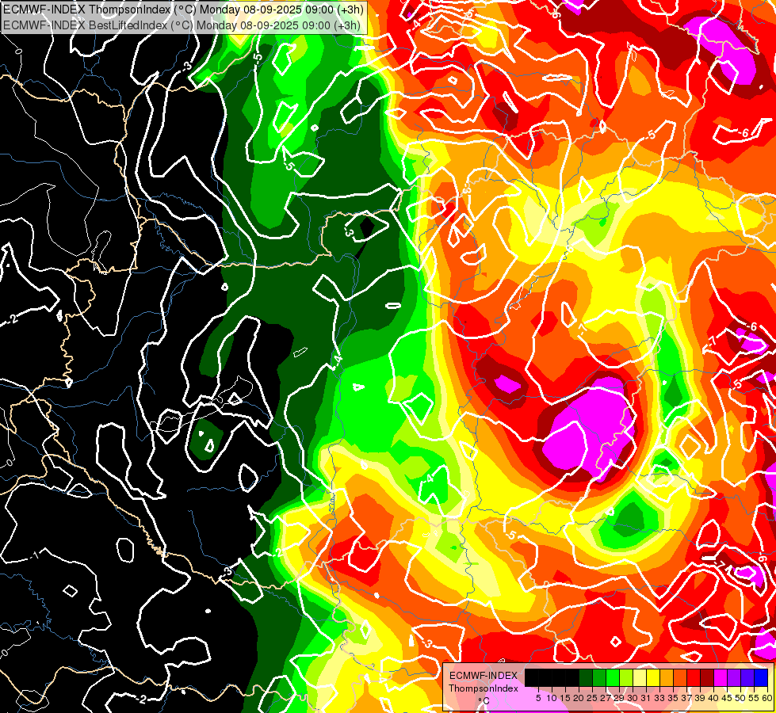Image resolution: width=776 pixels, height=713 pixels.
Task: Select the yellow-green 29–30 legend swatch
Action: click(626, 677)
